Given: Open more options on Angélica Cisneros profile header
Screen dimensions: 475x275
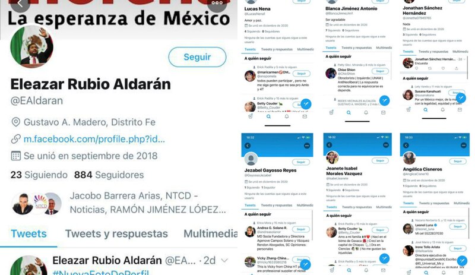Looking at the screenshot, I should 464,146.
